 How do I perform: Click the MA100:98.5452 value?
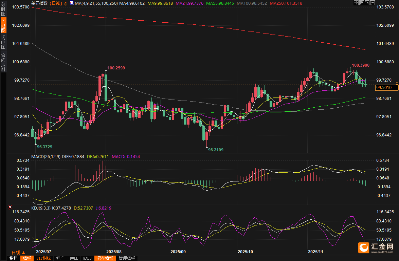click(x=252, y=3)
